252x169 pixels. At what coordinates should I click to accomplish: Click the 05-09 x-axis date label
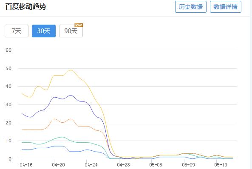click(x=188, y=165)
